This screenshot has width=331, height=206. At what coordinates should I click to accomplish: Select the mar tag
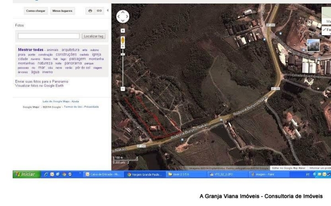pyautogui.click(x=42, y=67)
